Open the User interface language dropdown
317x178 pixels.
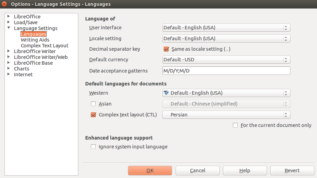(x=226, y=28)
